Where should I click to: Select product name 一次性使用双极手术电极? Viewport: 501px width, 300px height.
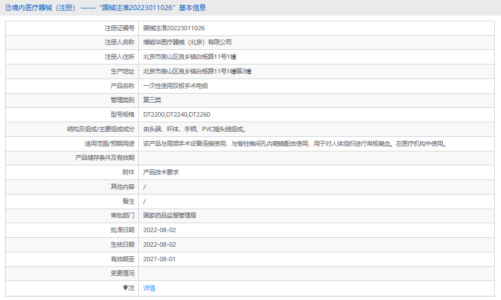pos(175,86)
